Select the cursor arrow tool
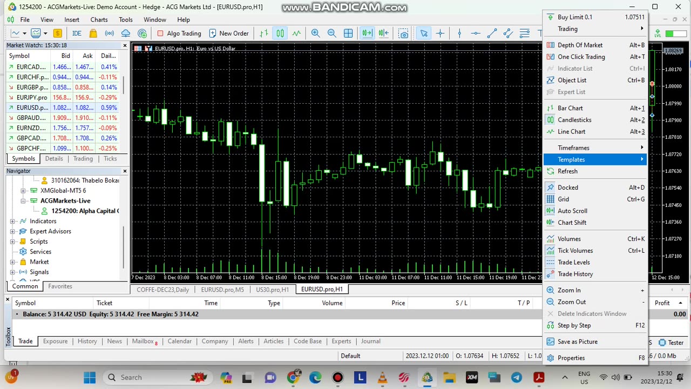Screen dimensions: 691x389 [424, 33]
